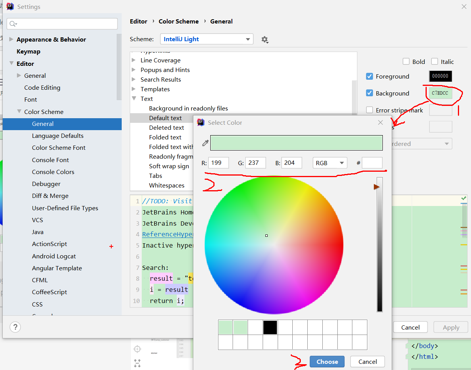Click the R value input field
Image resolution: width=471 pixels, height=370 pixels.
218,163
